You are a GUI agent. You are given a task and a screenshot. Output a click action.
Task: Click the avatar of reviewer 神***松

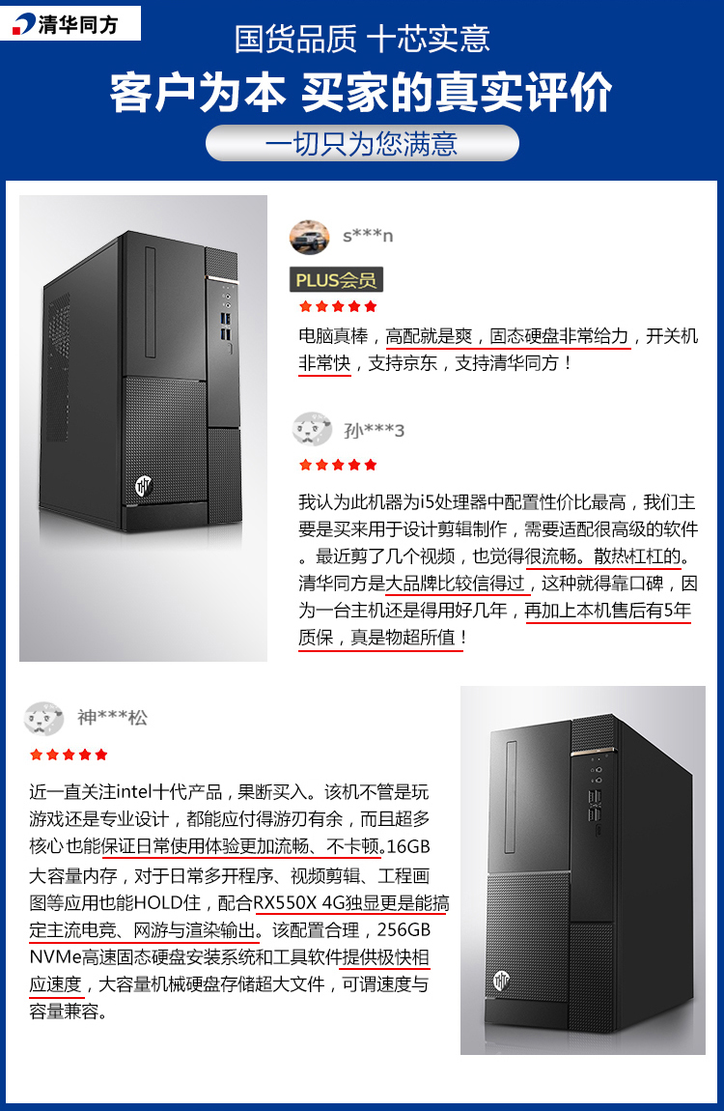click(43, 718)
